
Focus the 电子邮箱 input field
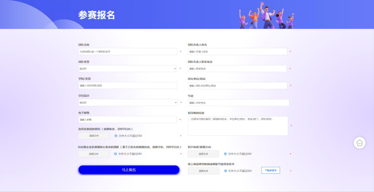click(x=127, y=120)
